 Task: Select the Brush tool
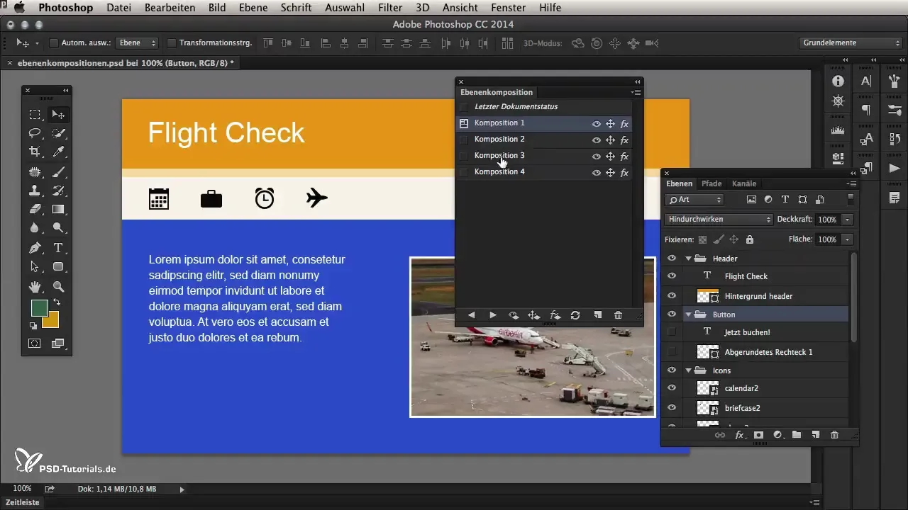(58, 171)
